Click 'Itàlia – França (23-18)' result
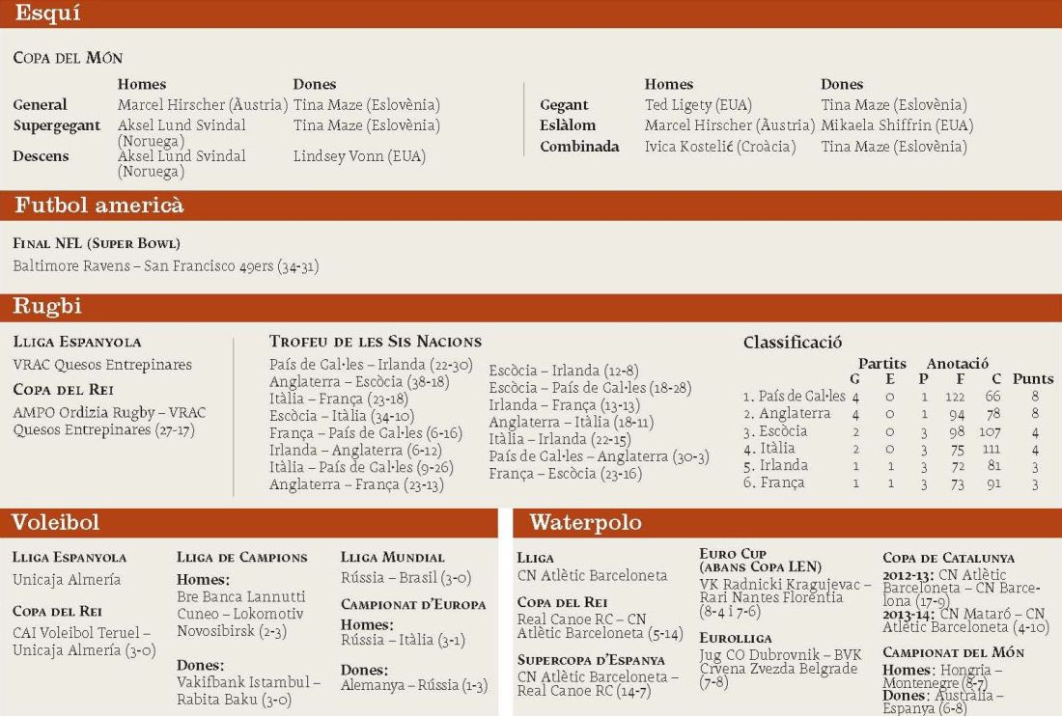1062x716 pixels. tap(339, 399)
